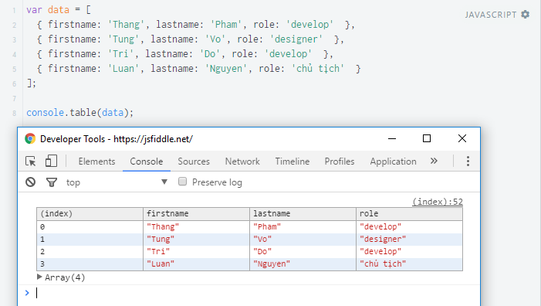Viewport: 541px width, 306px height.
Task: Select the "Vo" table cell
Action: 303,240
